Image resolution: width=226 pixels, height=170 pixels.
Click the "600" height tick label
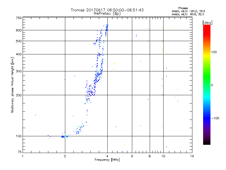pos(19,30)
